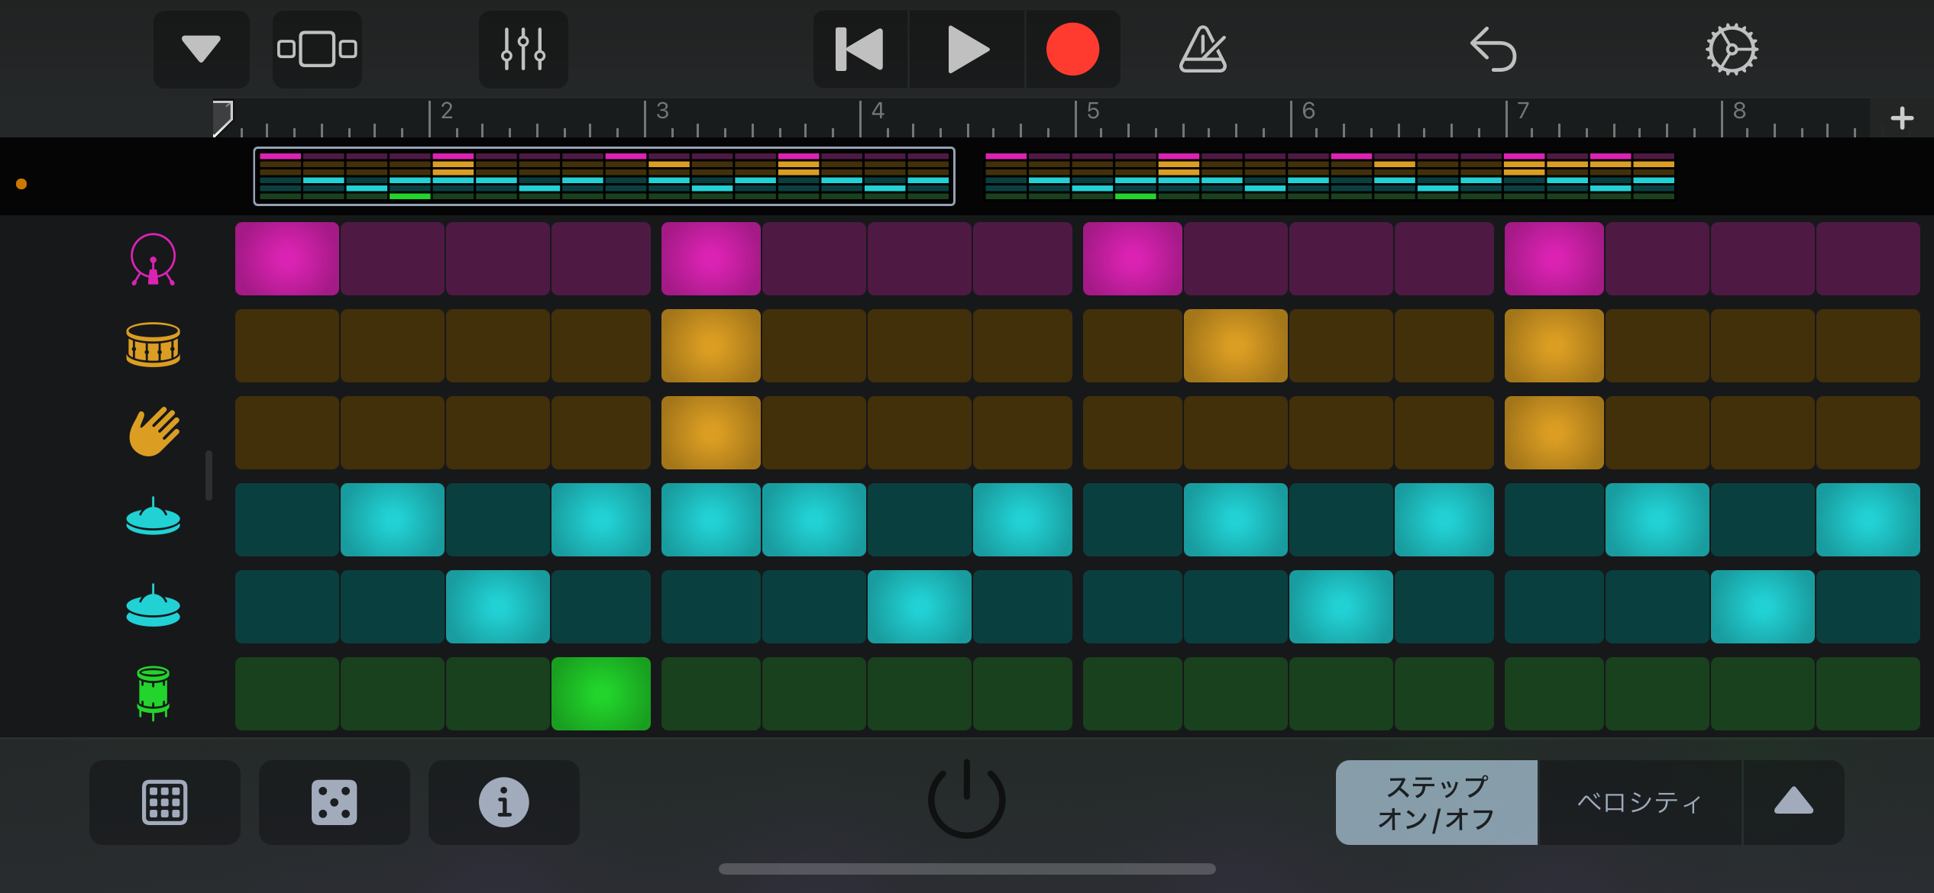This screenshot has height=893, width=1934.
Task: Turn off lower cymbal row step 3
Action: point(498,607)
